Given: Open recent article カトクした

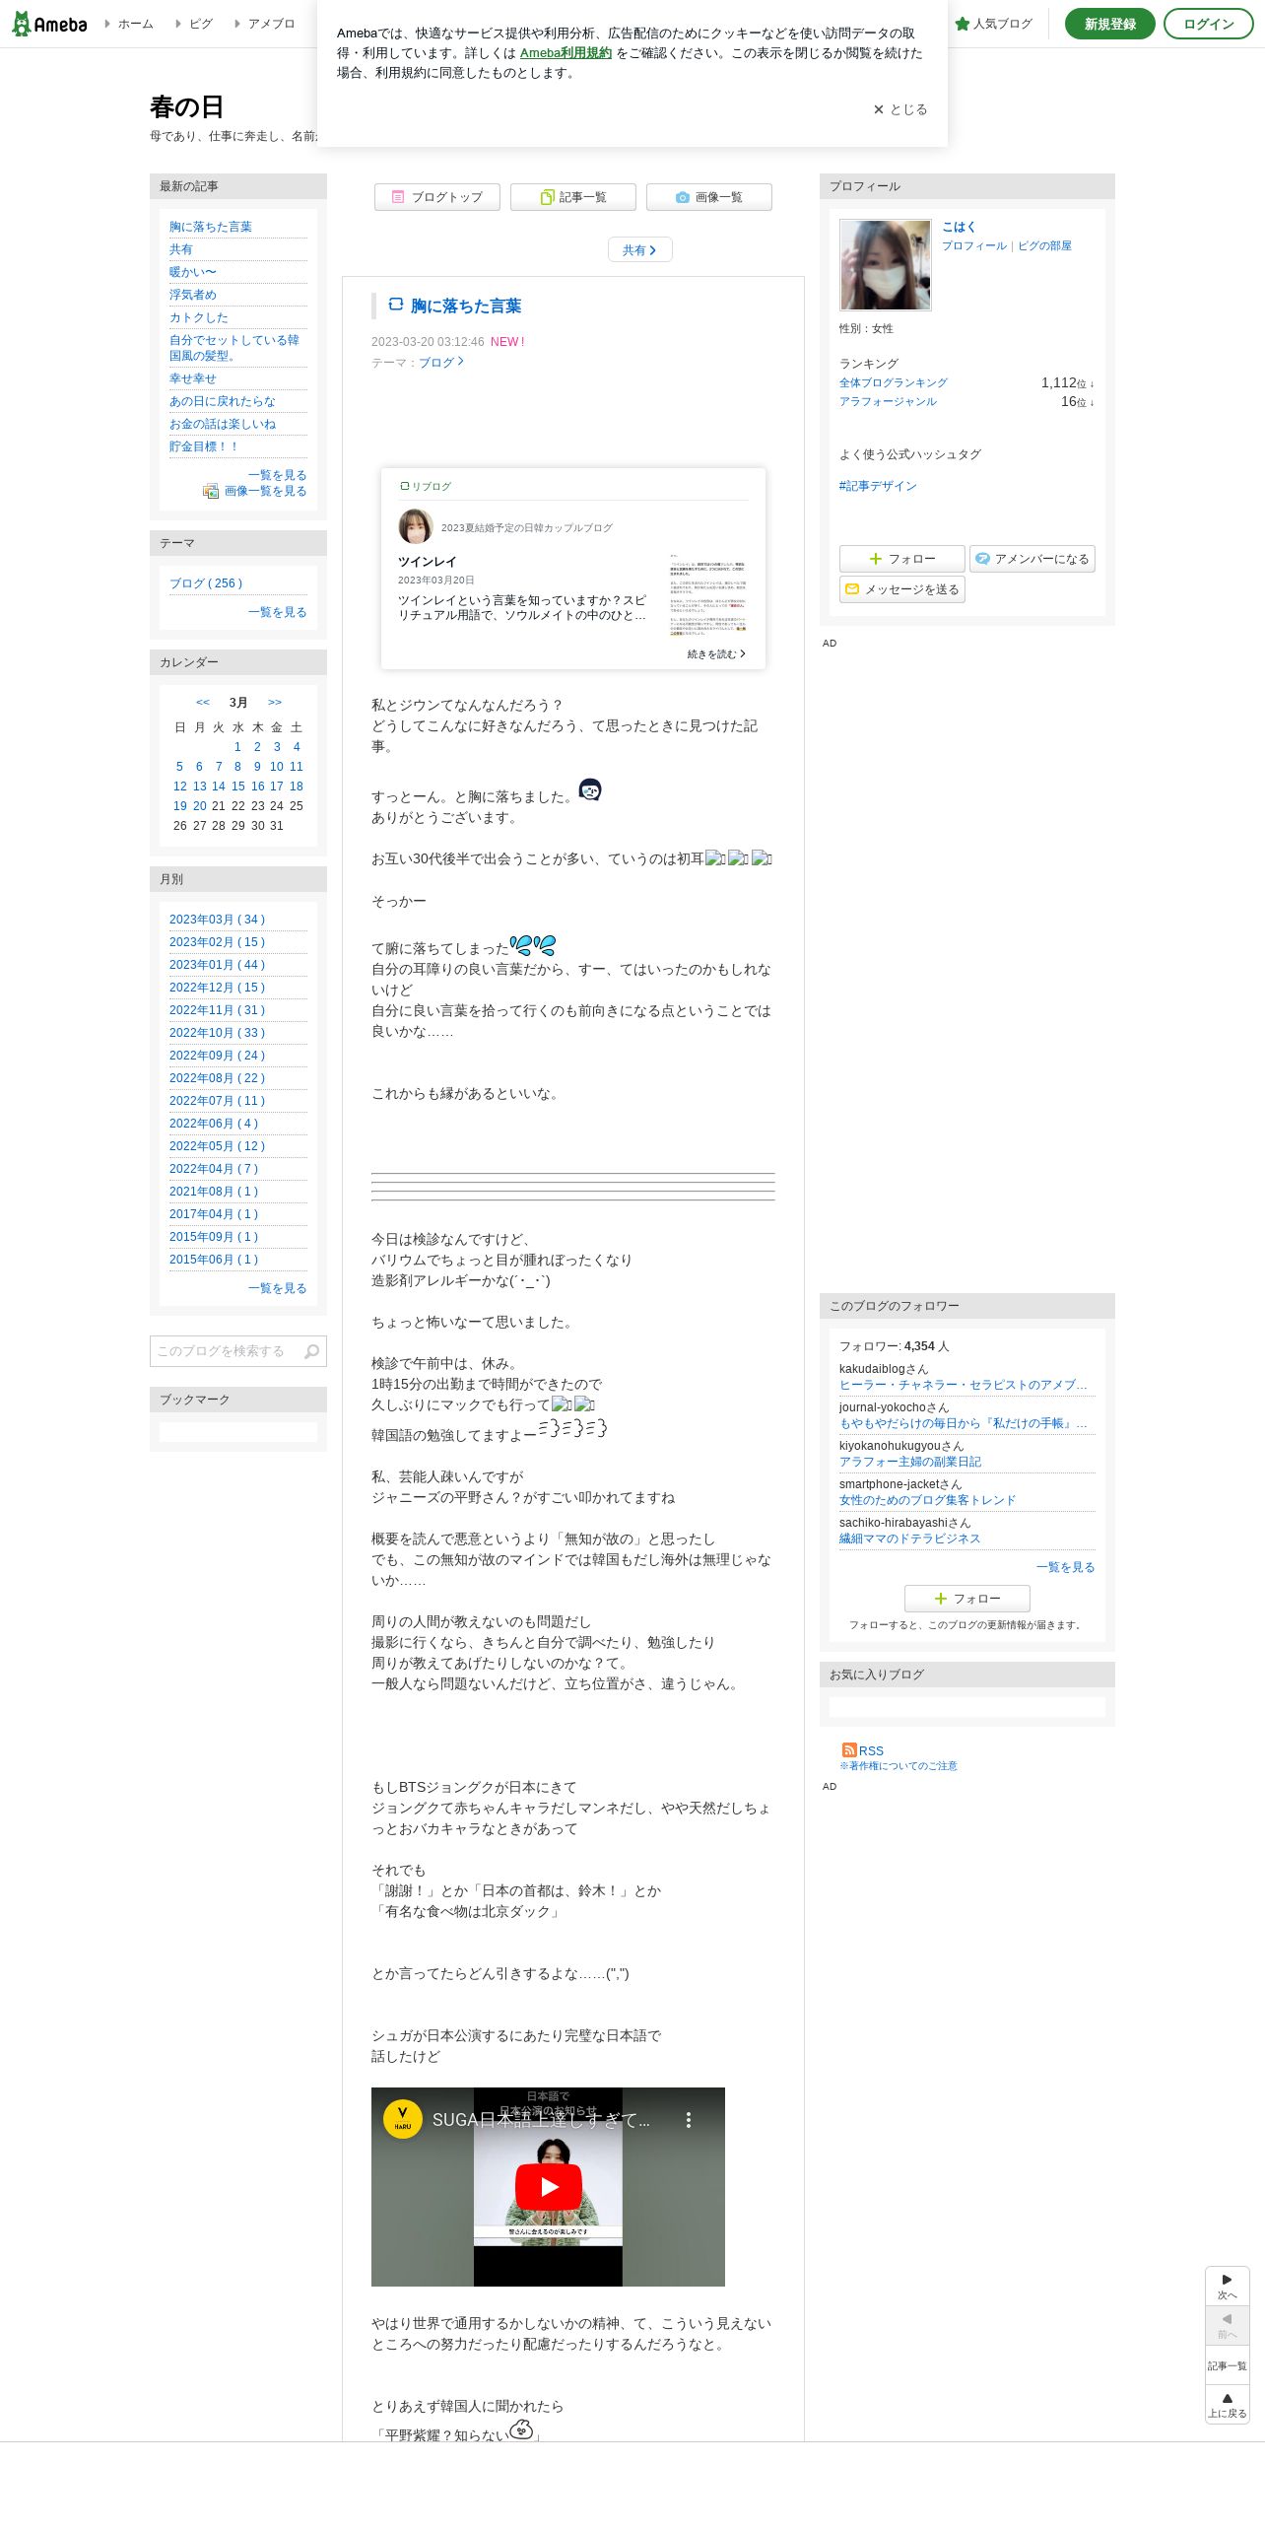Looking at the screenshot, I should (198, 317).
